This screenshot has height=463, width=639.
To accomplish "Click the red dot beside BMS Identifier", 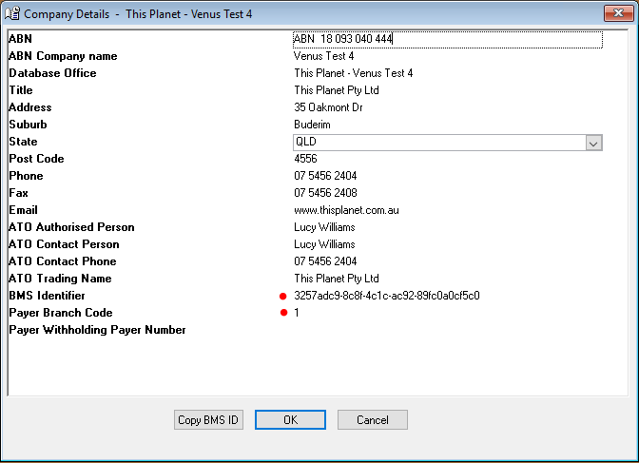I will [x=282, y=296].
